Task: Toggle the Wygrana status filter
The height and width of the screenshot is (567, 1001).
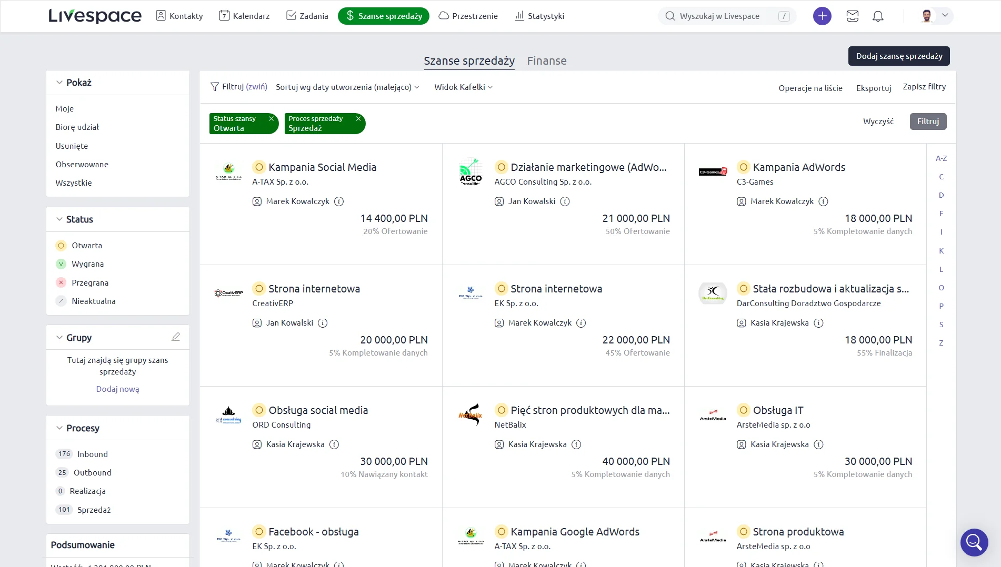Action: [87, 264]
